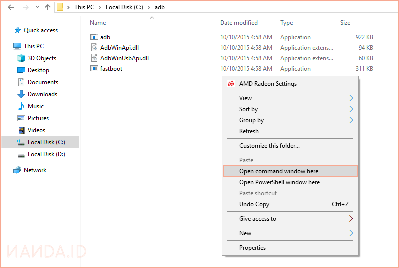399x268 pixels.
Task: Click the AMD Radeon Settings icon
Action: pos(231,84)
